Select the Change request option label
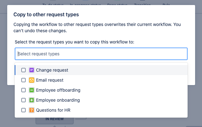 point(52,70)
